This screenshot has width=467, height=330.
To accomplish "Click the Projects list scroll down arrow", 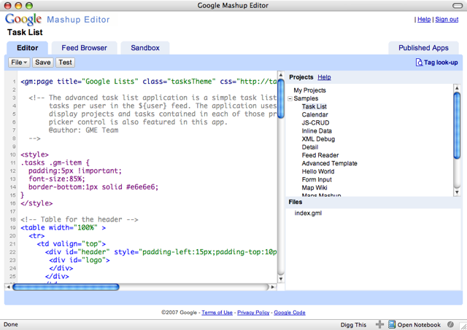I will click(x=457, y=192).
